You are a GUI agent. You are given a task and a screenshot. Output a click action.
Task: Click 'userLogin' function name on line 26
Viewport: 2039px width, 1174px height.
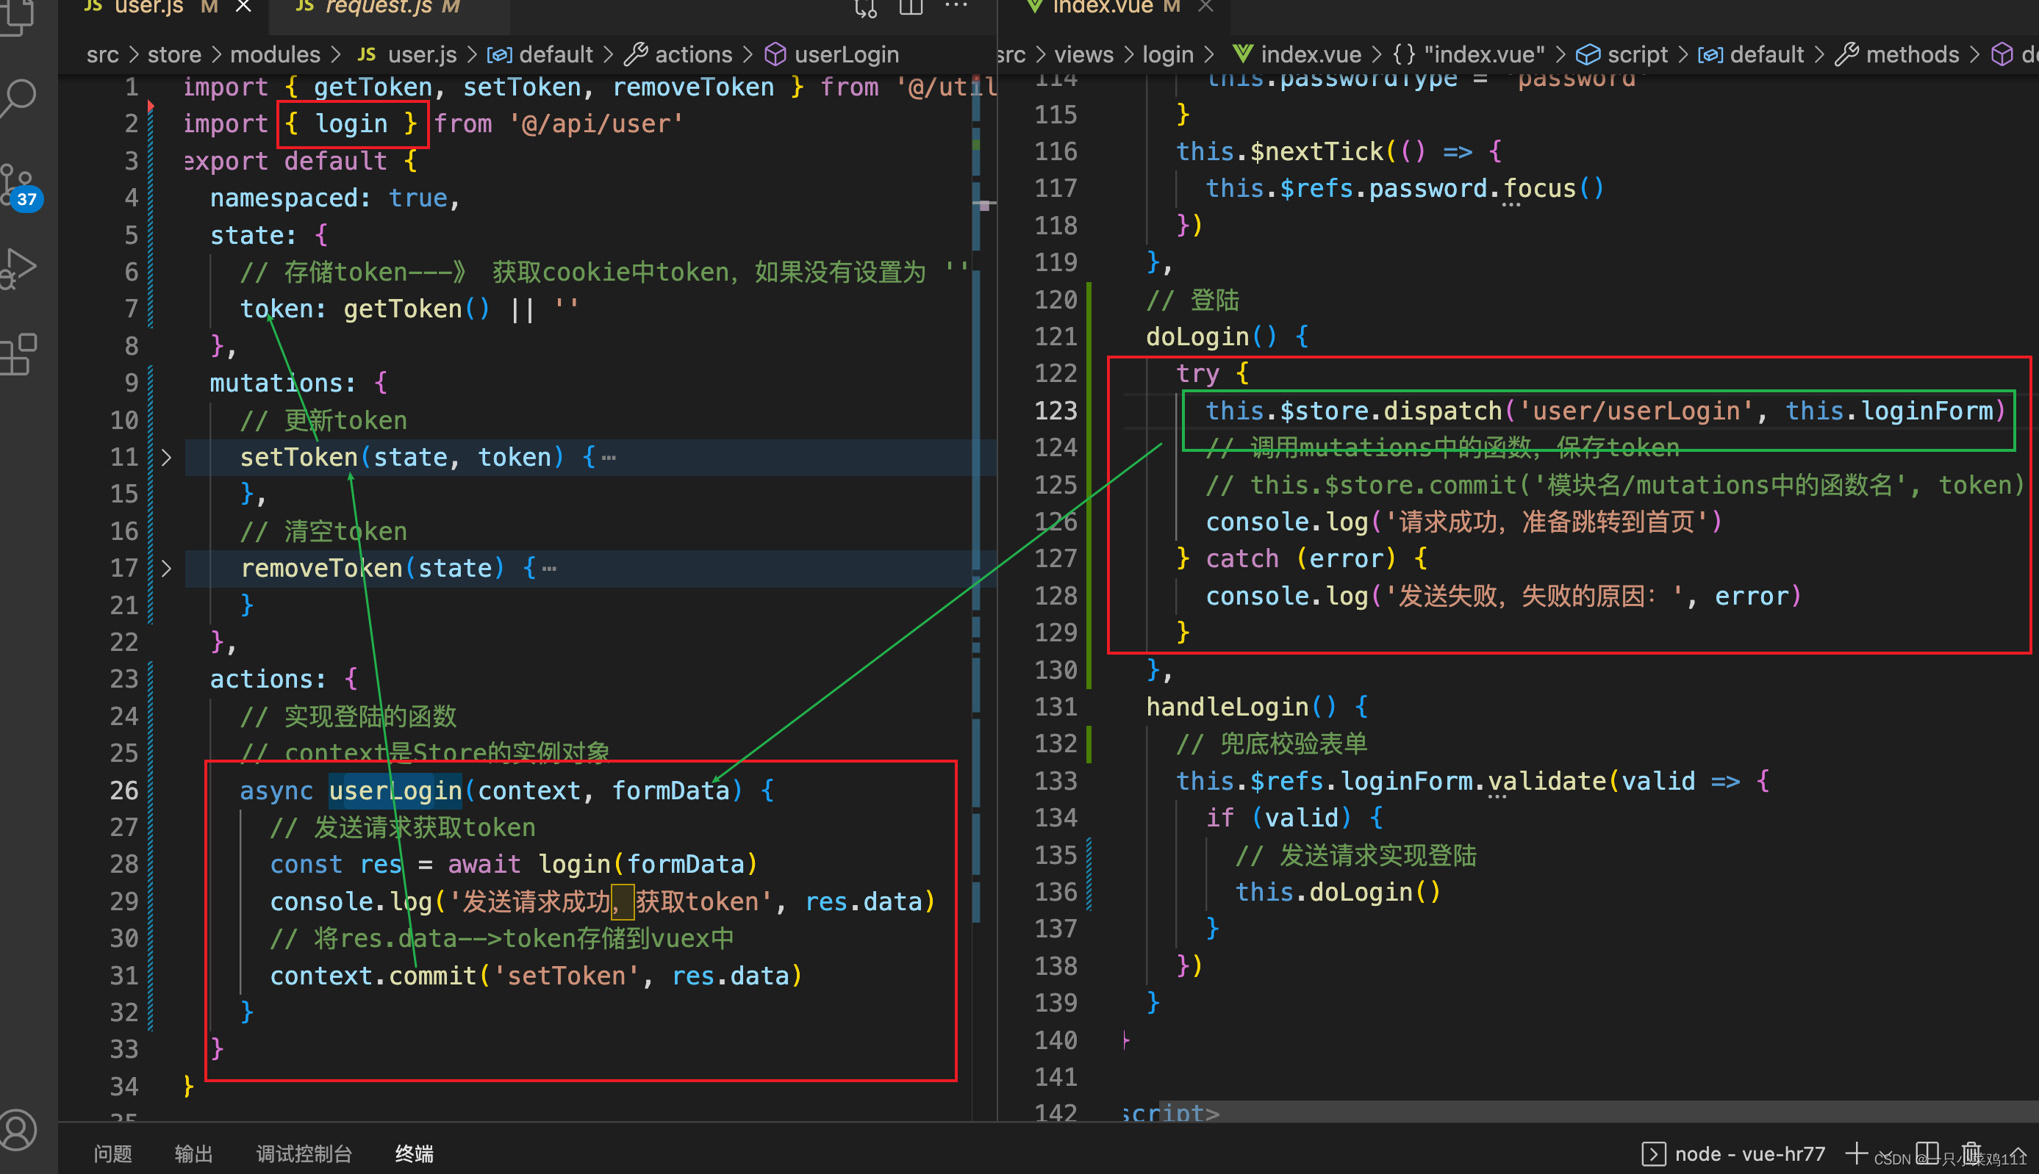(x=395, y=791)
